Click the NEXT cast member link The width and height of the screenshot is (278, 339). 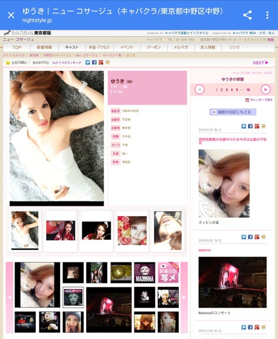click(x=261, y=63)
